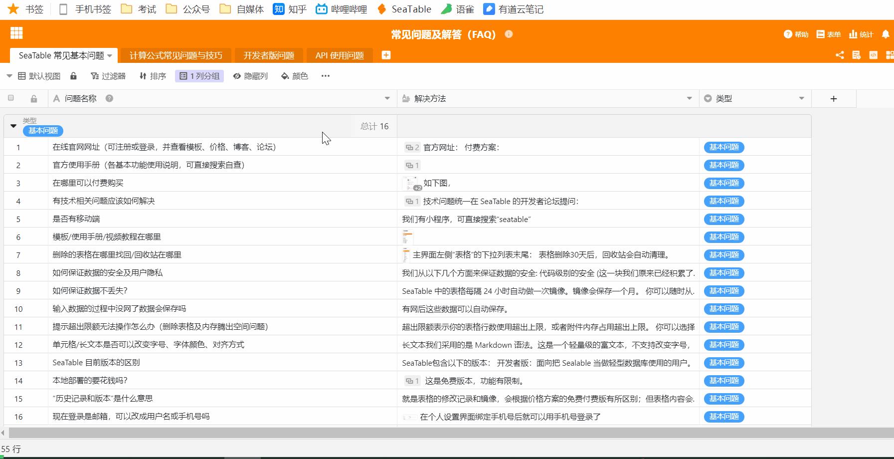This screenshot has width=894, height=459.
Task: Open the 手机书签 bookmark
Action: coord(85,9)
